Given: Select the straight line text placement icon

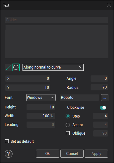Looking at the screenshot, I should [x=8, y=67].
